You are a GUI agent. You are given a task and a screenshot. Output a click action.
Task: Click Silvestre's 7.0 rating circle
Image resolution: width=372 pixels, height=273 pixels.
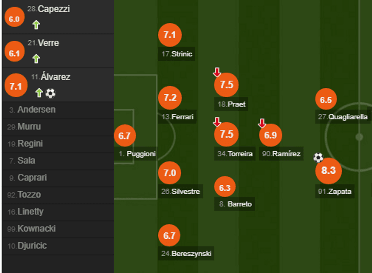pos(169,173)
